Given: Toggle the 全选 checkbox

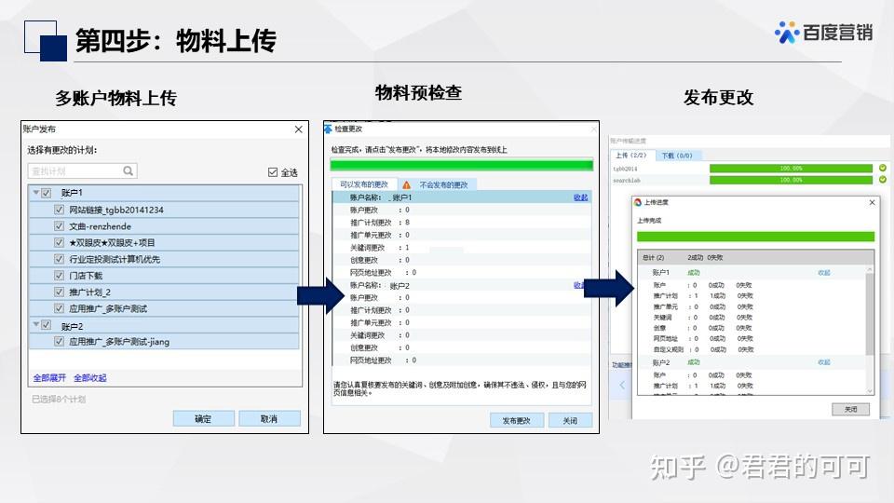Looking at the screenshot, I should (x=273, y=172).
